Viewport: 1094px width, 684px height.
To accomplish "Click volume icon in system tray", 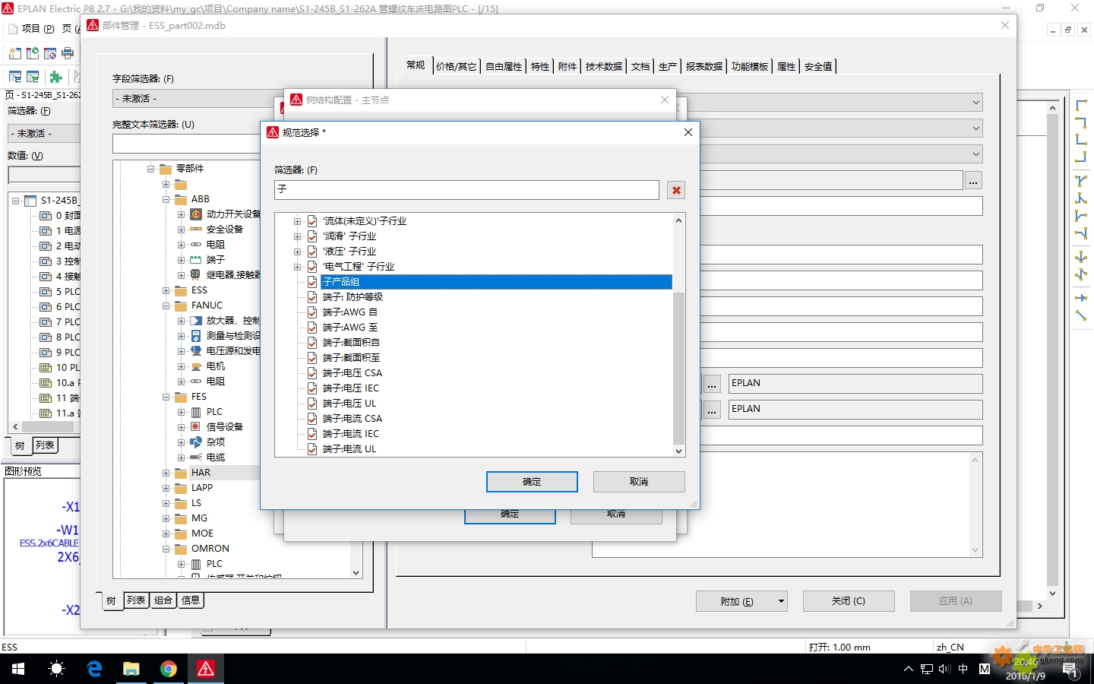I will (944, 669).
